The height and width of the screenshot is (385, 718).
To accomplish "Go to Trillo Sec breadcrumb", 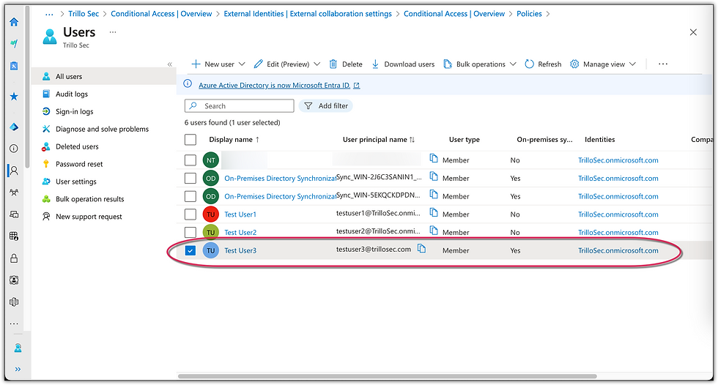I will pos(84,14).
